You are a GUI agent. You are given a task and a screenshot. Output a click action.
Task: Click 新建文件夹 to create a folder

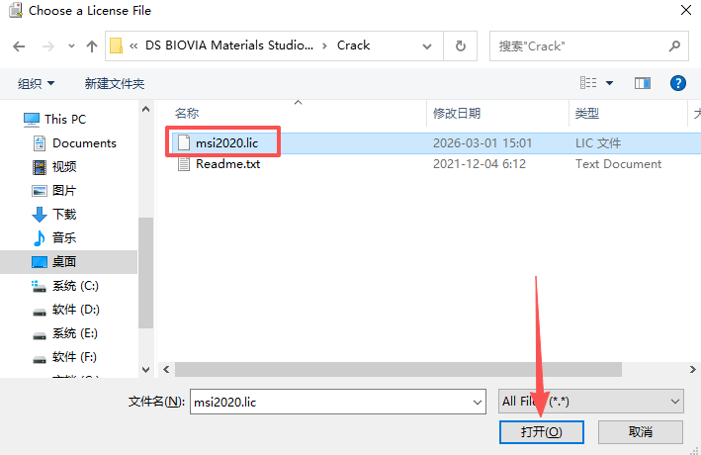click(x=115, y=84)
